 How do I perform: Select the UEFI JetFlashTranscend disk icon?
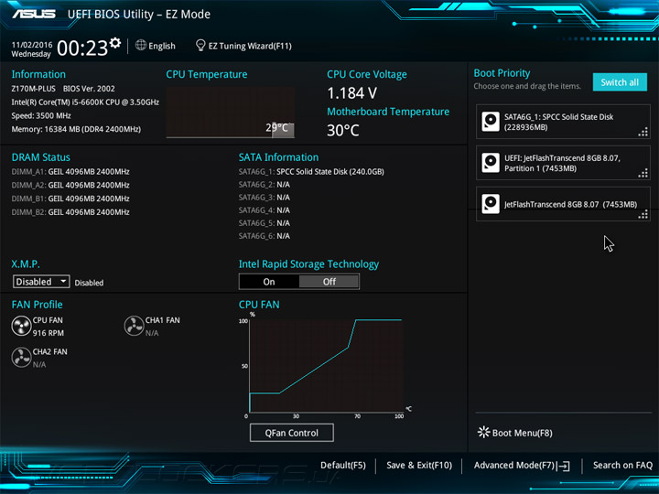[491, 163]
